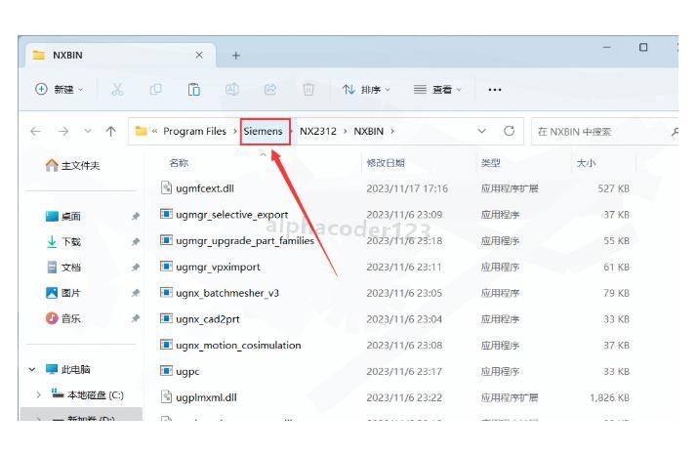The image size is (697, 455).
Task: Open the Sort (排序) dropdown
Action: [x=366, y=90]
